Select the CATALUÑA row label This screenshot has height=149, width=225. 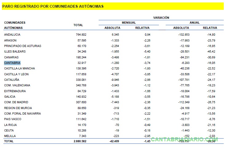[12, 80]
